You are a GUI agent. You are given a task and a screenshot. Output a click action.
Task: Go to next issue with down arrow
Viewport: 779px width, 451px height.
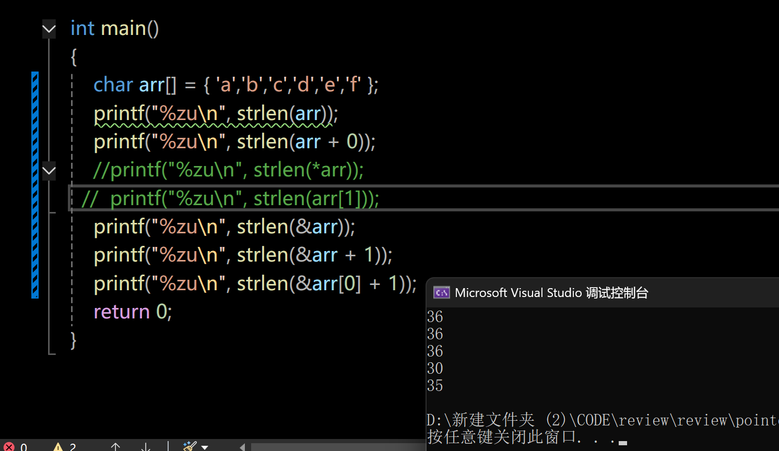146,447
